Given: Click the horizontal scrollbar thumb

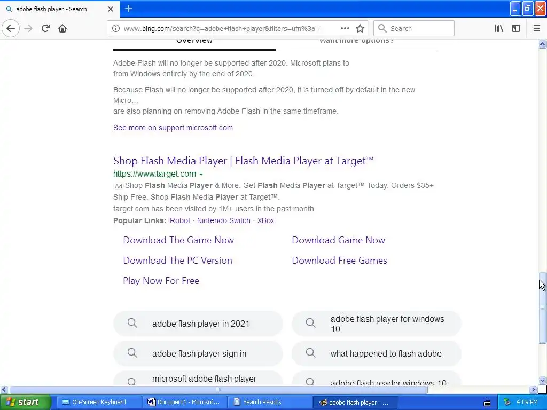Looking at the screenshot, I should (x=218, y=389).
